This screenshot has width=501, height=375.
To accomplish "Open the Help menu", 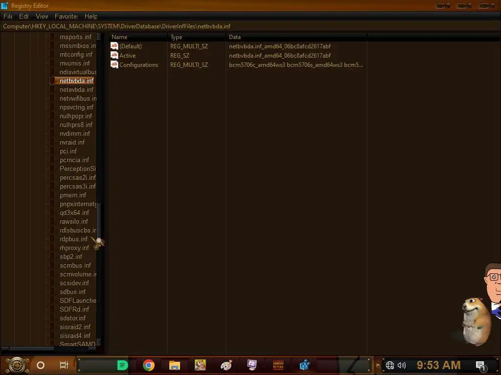I will (x=91, y=16).
